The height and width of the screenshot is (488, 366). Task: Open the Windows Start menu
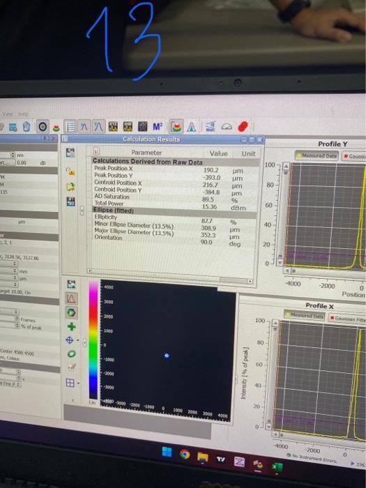(x=167, y=452)
